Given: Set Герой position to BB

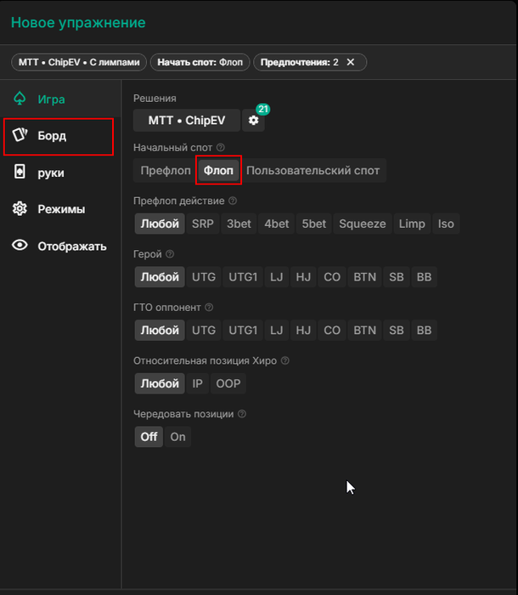Looking at the screenshot, I should pyautogui.click(x=425, y=276).
